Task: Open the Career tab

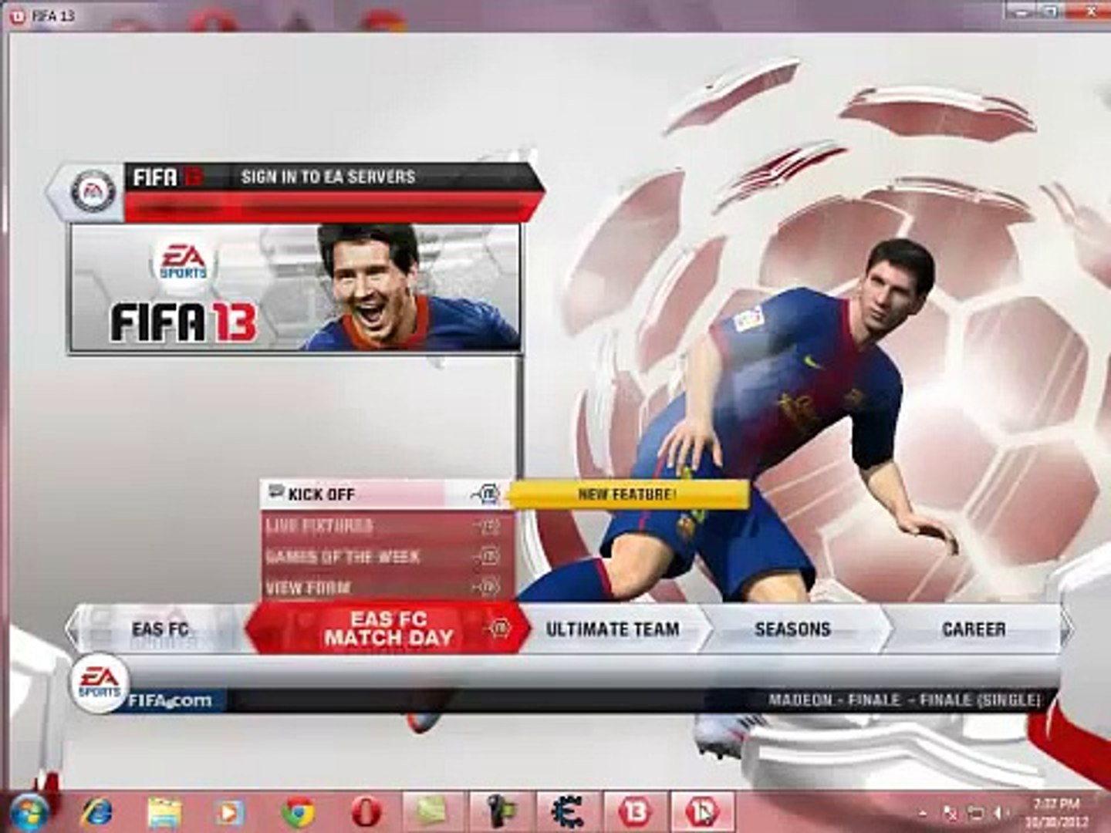Action: coord(974,629)
